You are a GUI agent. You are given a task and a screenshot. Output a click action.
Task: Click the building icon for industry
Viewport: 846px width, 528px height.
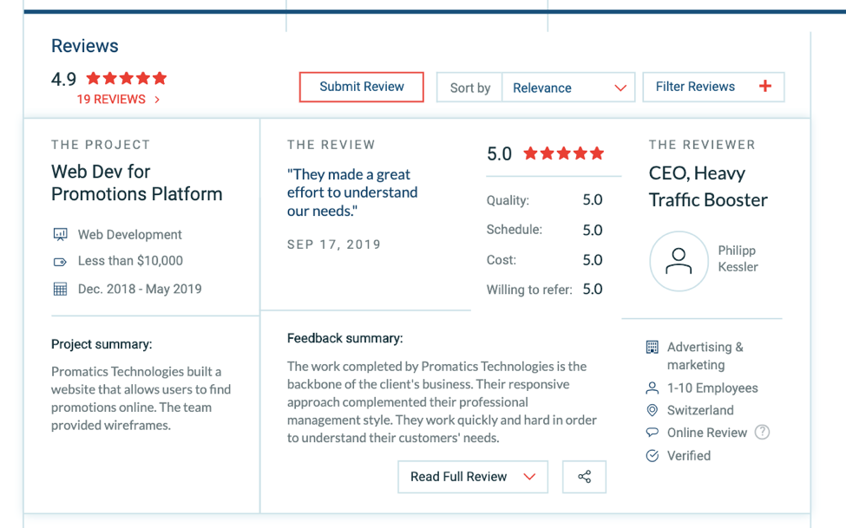coord(653,348)
